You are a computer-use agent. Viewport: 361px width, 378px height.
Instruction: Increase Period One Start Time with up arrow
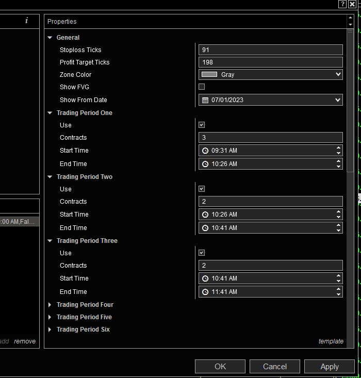click(x=339, y=148)
